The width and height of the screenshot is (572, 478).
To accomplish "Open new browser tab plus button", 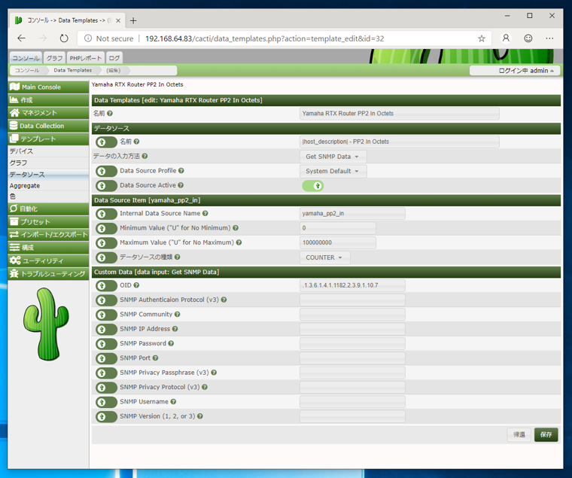I will click(133, 20).
